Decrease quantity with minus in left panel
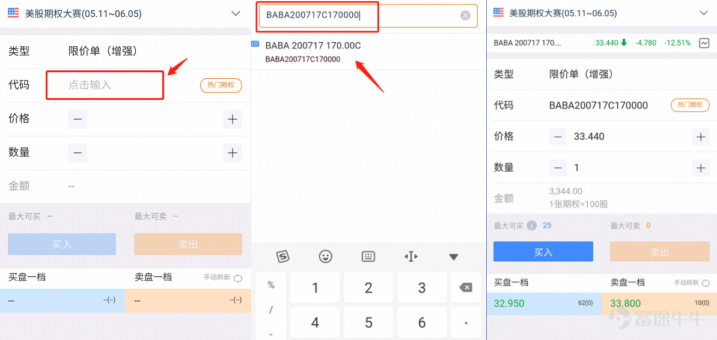Viewport: 717px width, 340px height. tap(78, 152)
